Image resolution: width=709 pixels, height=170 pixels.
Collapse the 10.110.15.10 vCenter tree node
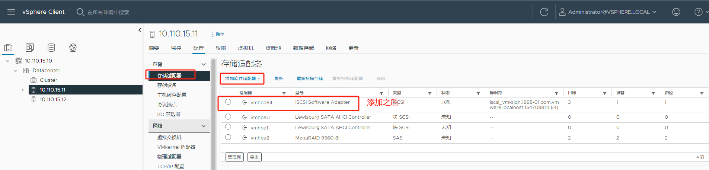tap(8, 61)
